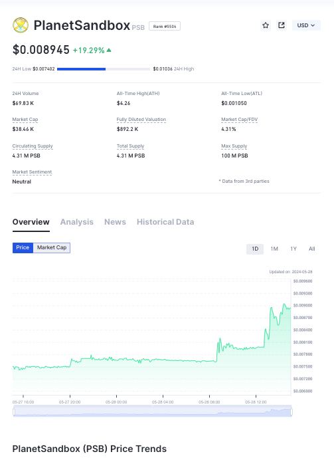Click the $0.01036 24H High text

[173, 69]
